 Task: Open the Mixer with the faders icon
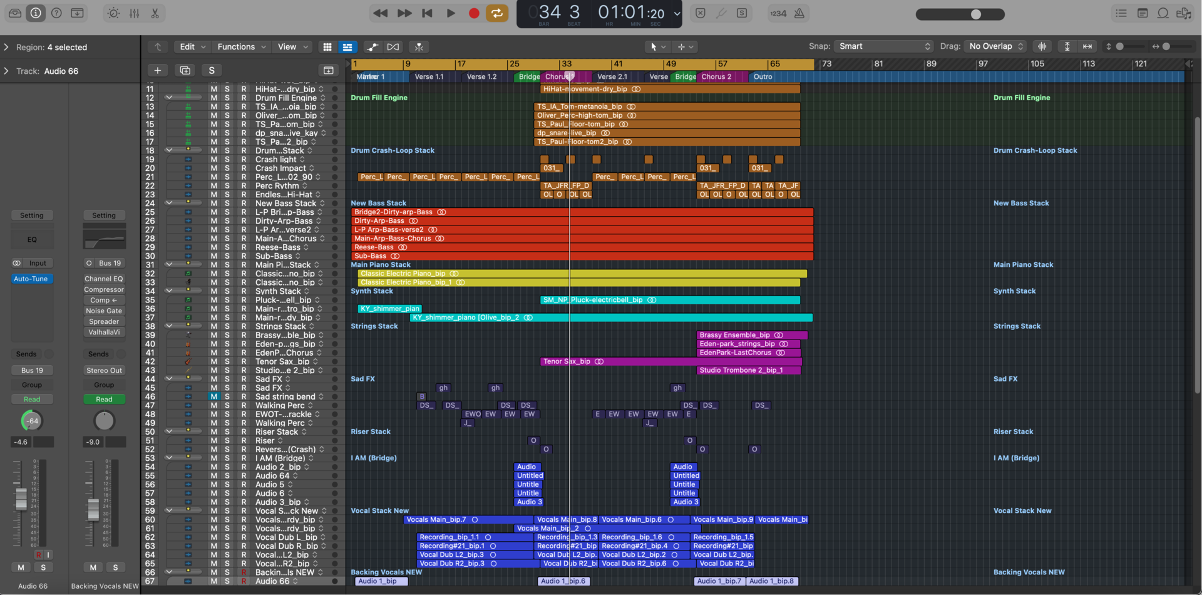click(134, 13)
